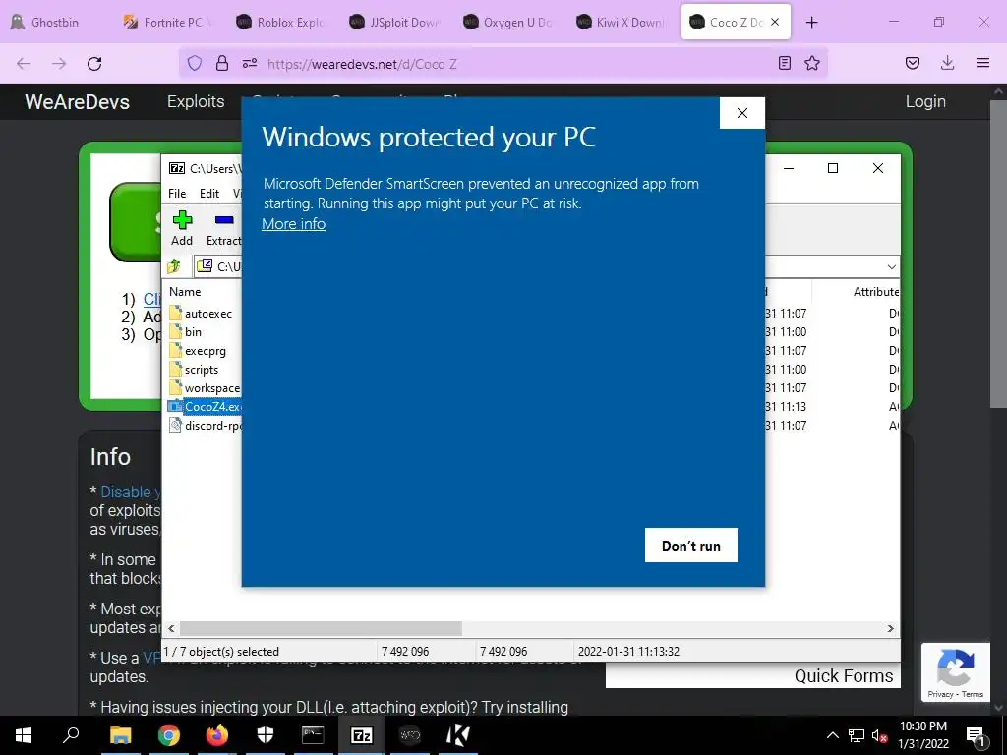The width and height of the screenshot is (1007, 755).
Task: Click the WeAreDevs site logo
Action: (x=77, y=101)
